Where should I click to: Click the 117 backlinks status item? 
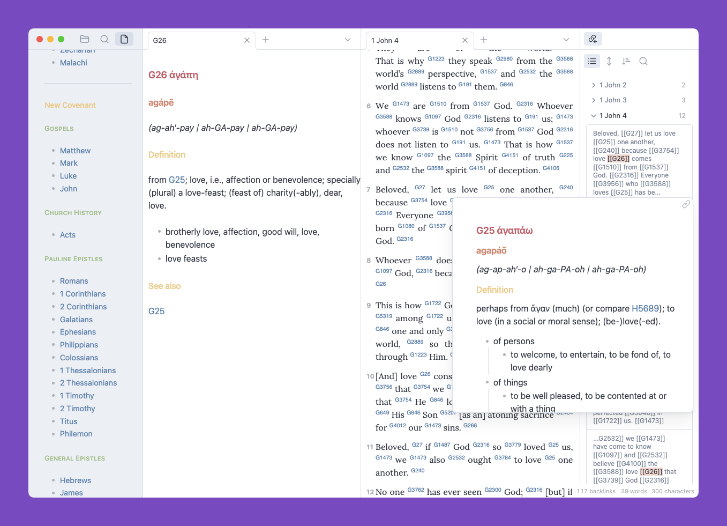click(596, 491)
